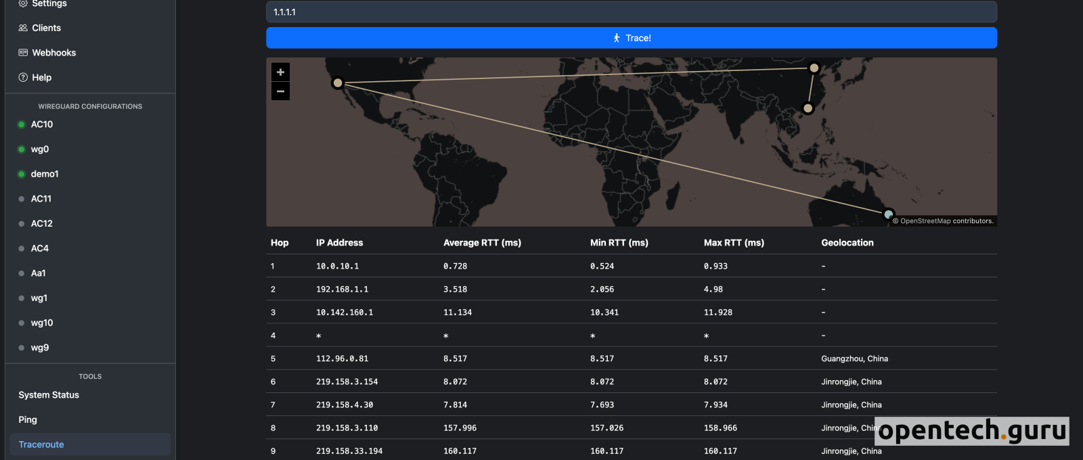Viewport: 1083px width, 460px height.
Task: Select IP address 219.158.33.194
Action: tap(349, 451)
